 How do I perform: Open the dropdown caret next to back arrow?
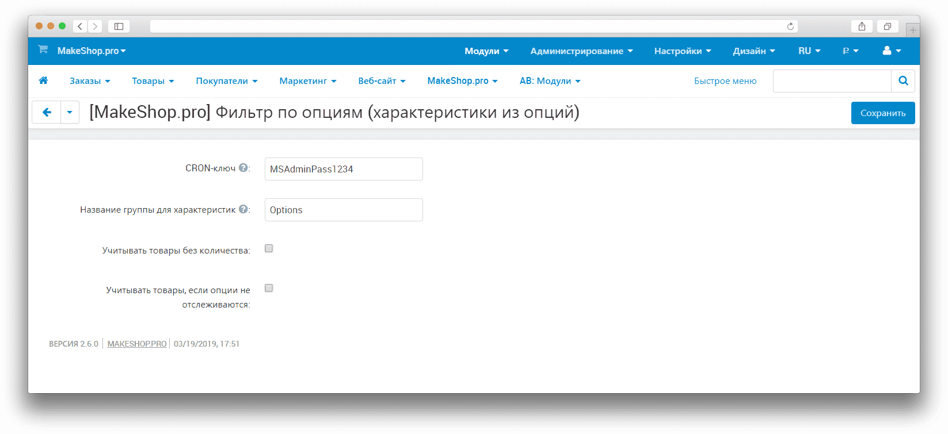70,112
